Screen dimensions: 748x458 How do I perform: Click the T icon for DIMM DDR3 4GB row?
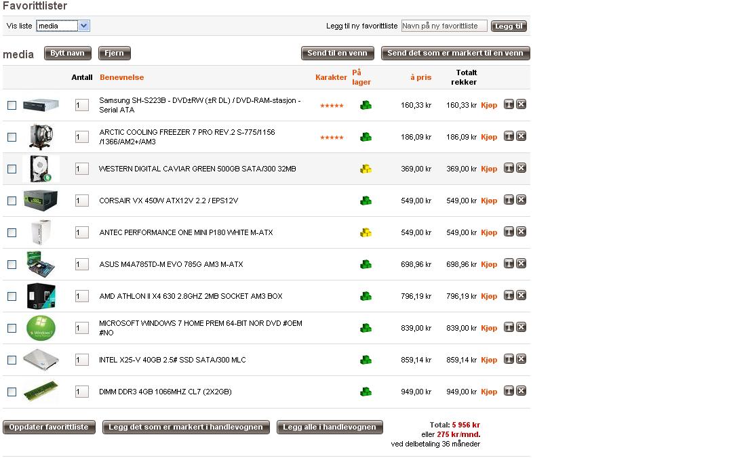pos(509,391)
